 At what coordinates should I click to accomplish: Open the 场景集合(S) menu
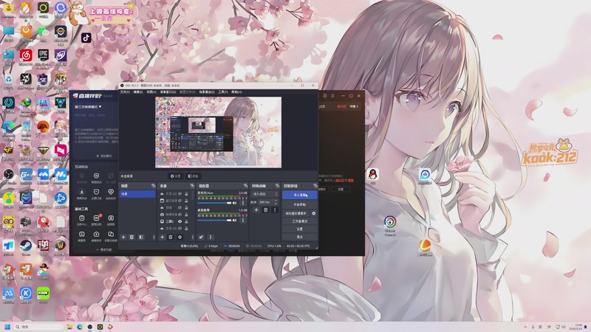click(207, 91)
